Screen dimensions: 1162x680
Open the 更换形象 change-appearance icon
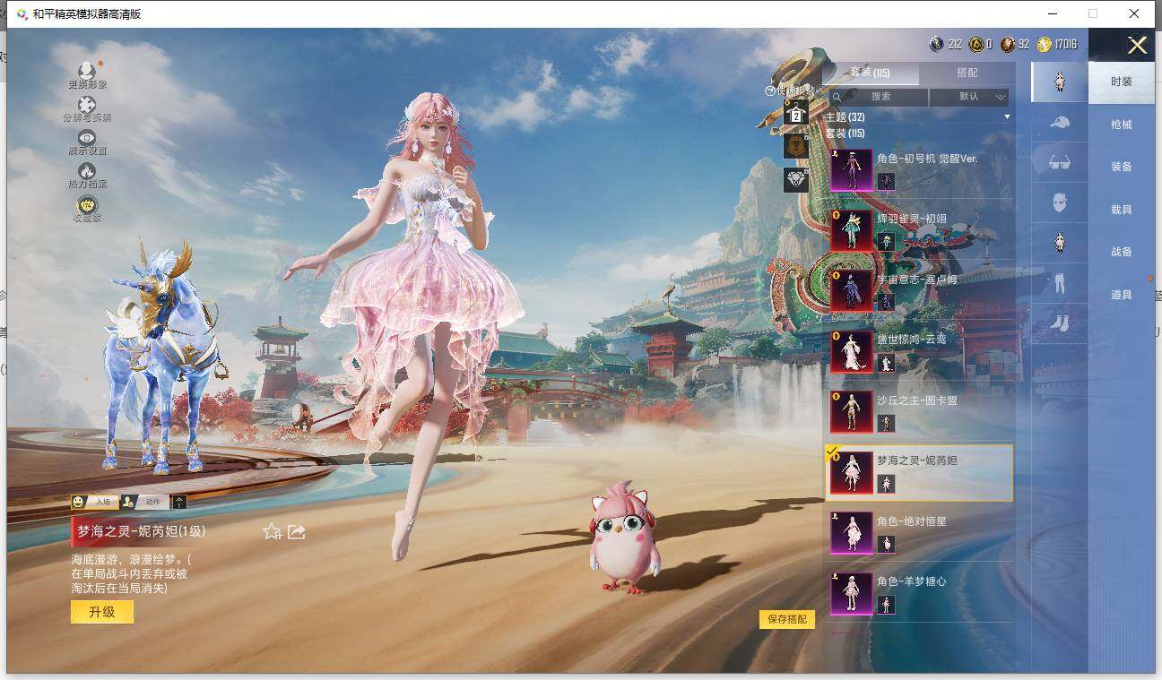pos(87,71)
